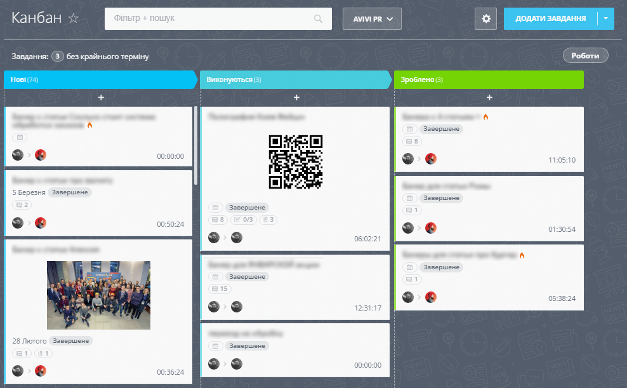Open the settings gear menu
627x388 pixels.
click(x=486, y=18)
